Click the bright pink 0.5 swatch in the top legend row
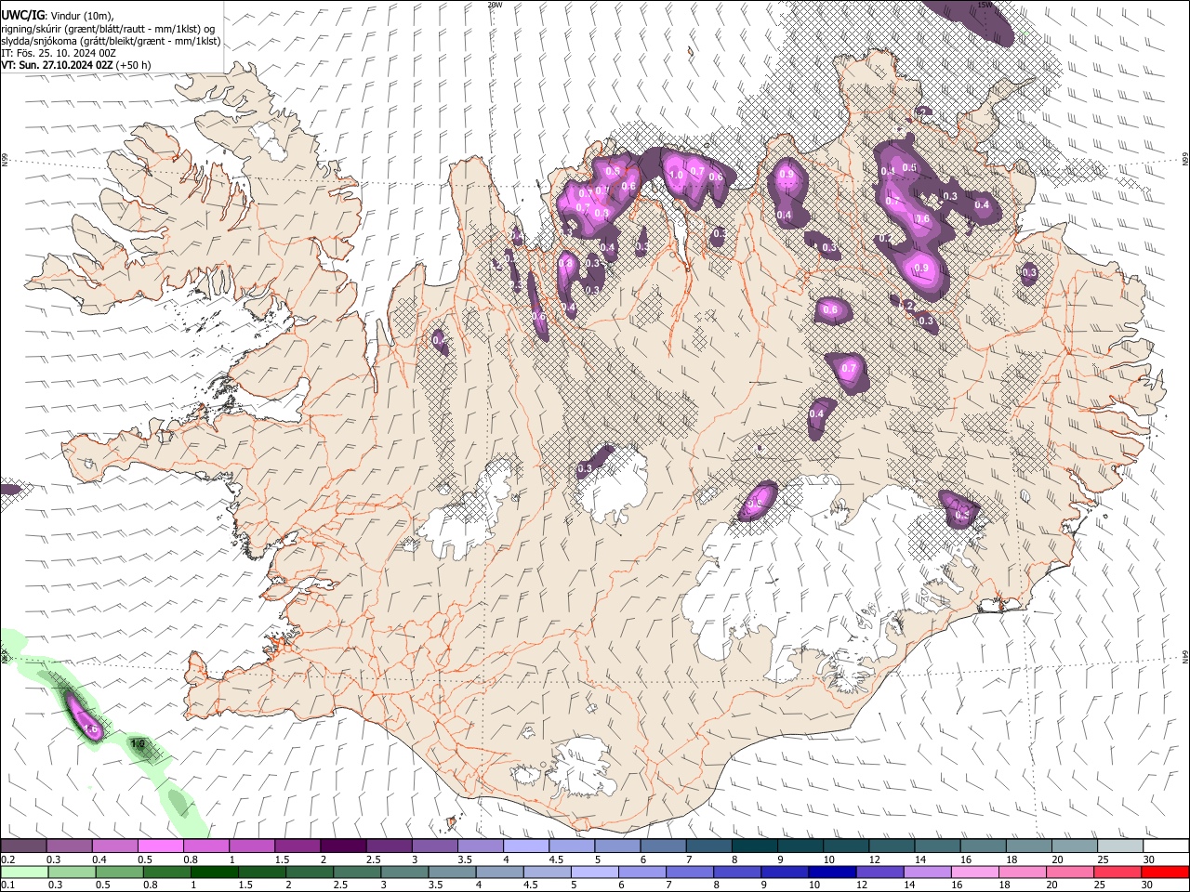The image size is (1190, 892). 160,846
